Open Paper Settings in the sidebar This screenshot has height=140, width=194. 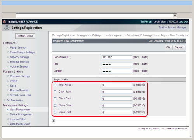[x=18, y=47]
